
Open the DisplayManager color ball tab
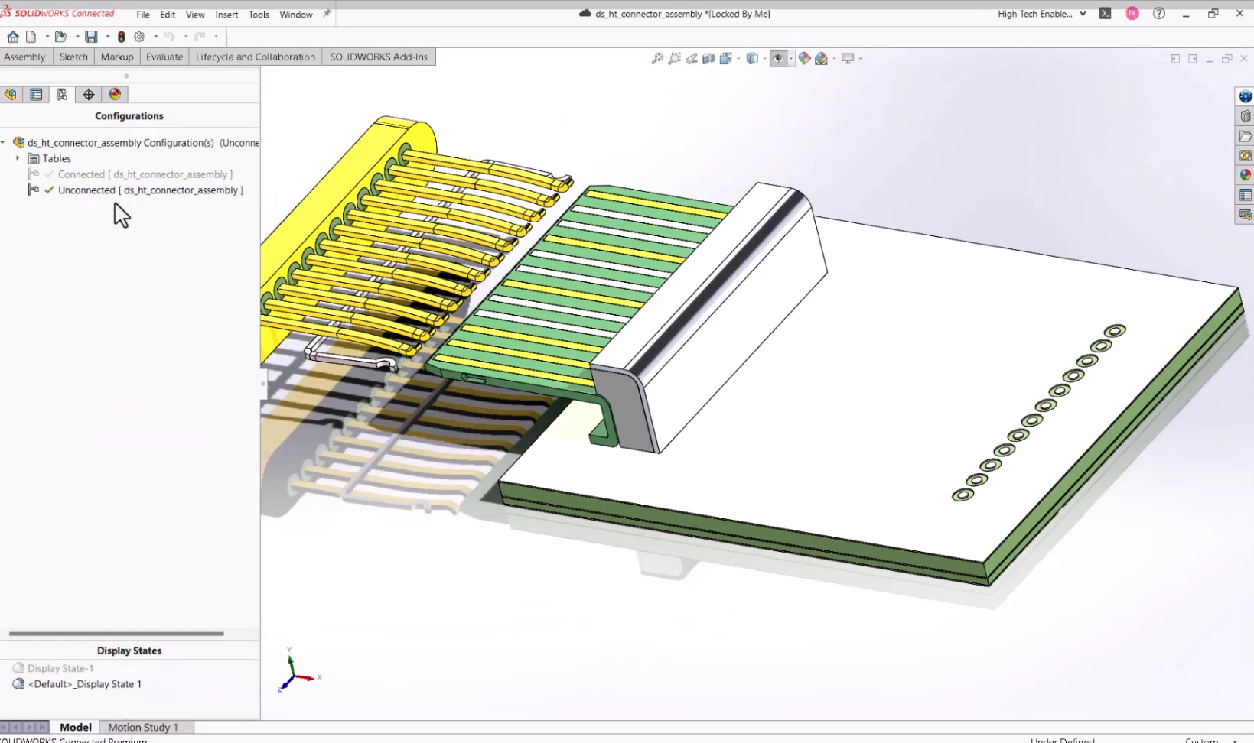pyautogui.click(x=115, y=95)
